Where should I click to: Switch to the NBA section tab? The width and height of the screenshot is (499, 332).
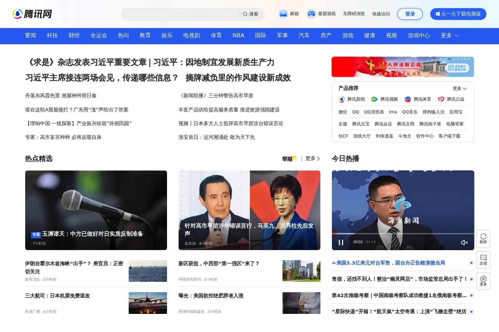(238, 35)
